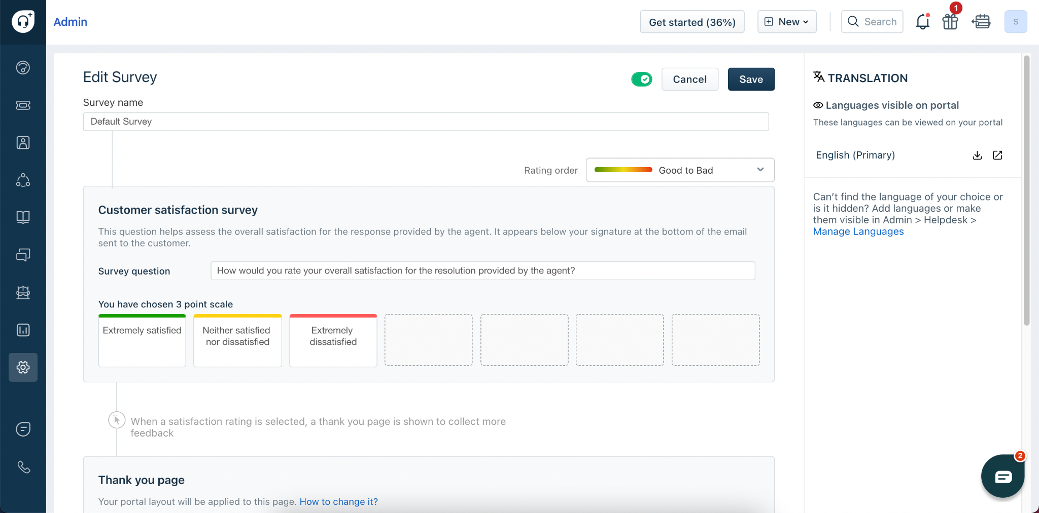The height and width of the screenshot is (513, 1039).
Task: Go to the Admin breadcrumb
Action: click(x=71, y=22)
